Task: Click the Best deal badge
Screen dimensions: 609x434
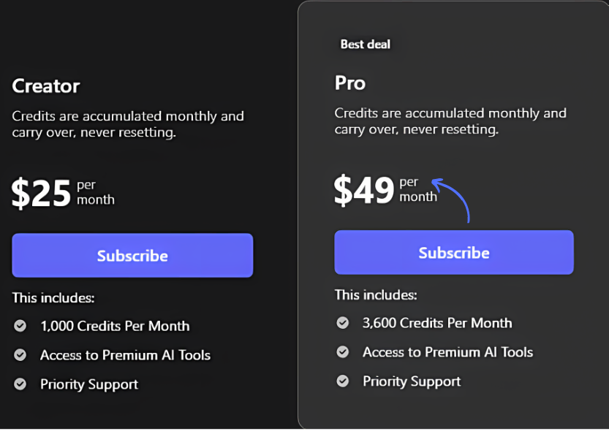Action: pos(365,45)
